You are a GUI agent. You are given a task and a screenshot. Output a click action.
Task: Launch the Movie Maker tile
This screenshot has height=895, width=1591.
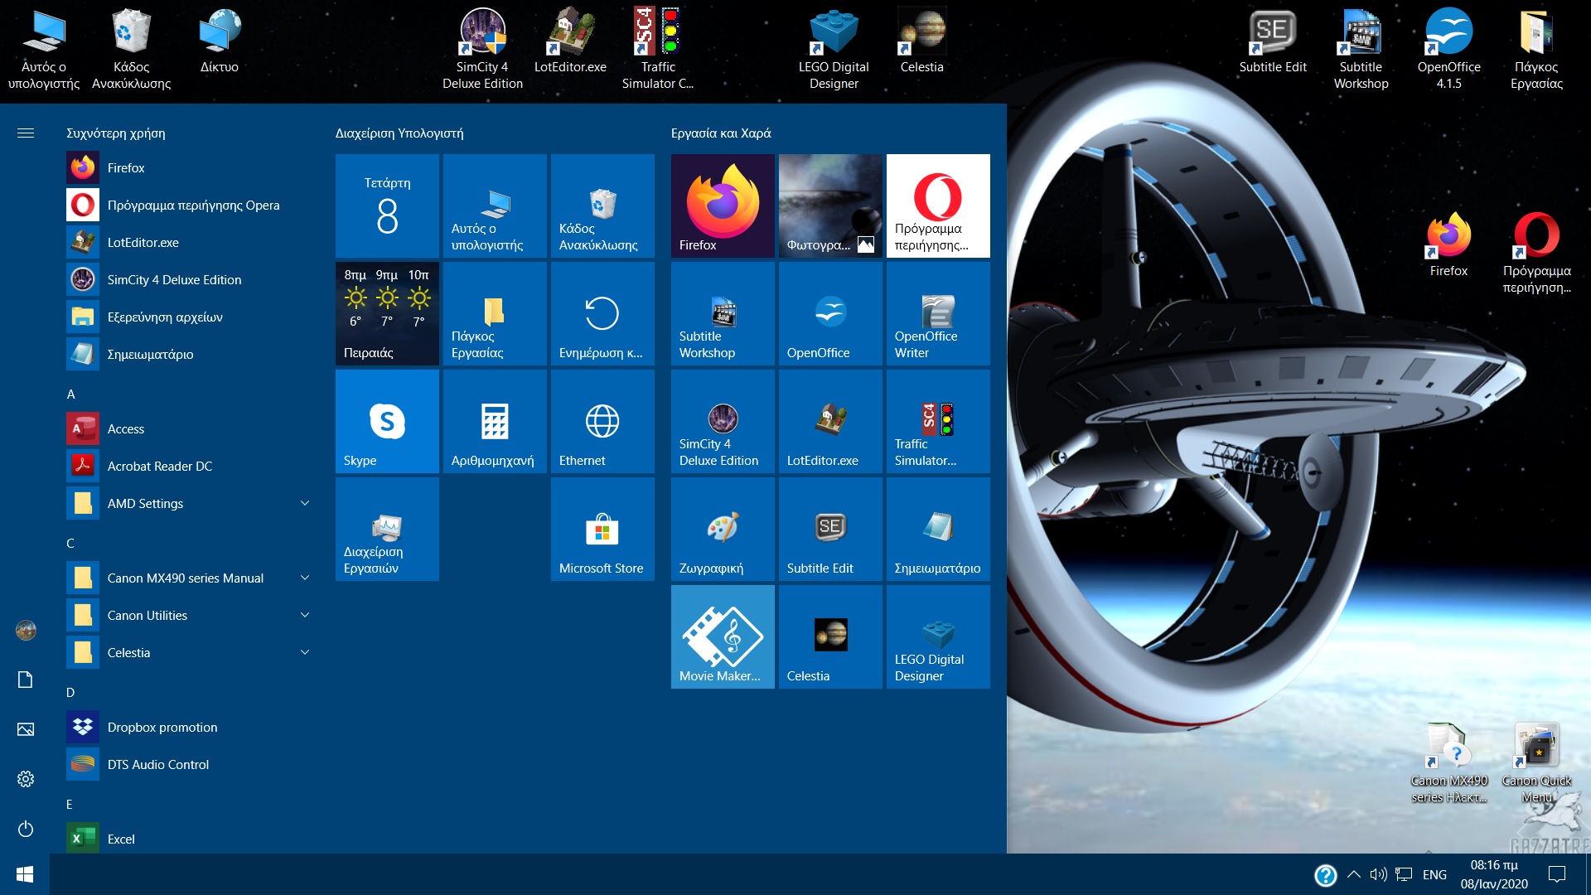tap(723, 636)
